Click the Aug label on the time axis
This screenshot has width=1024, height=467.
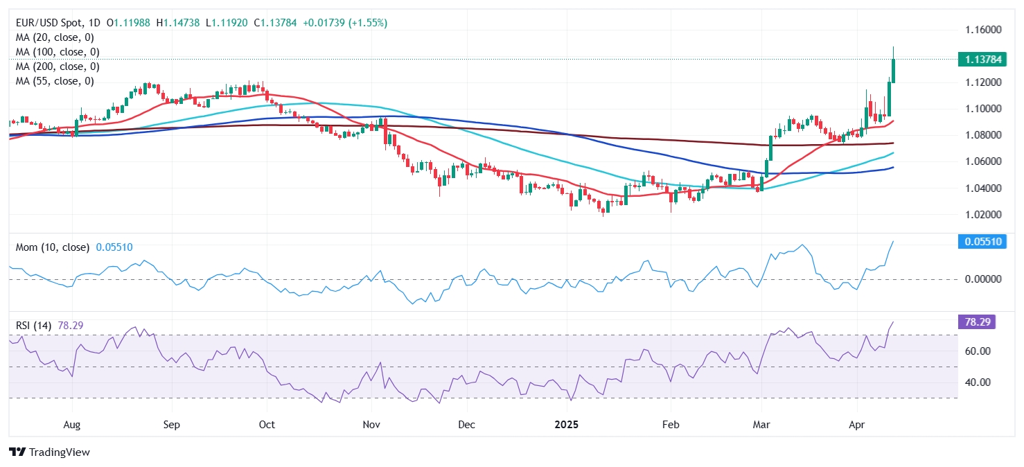(73, 423)
